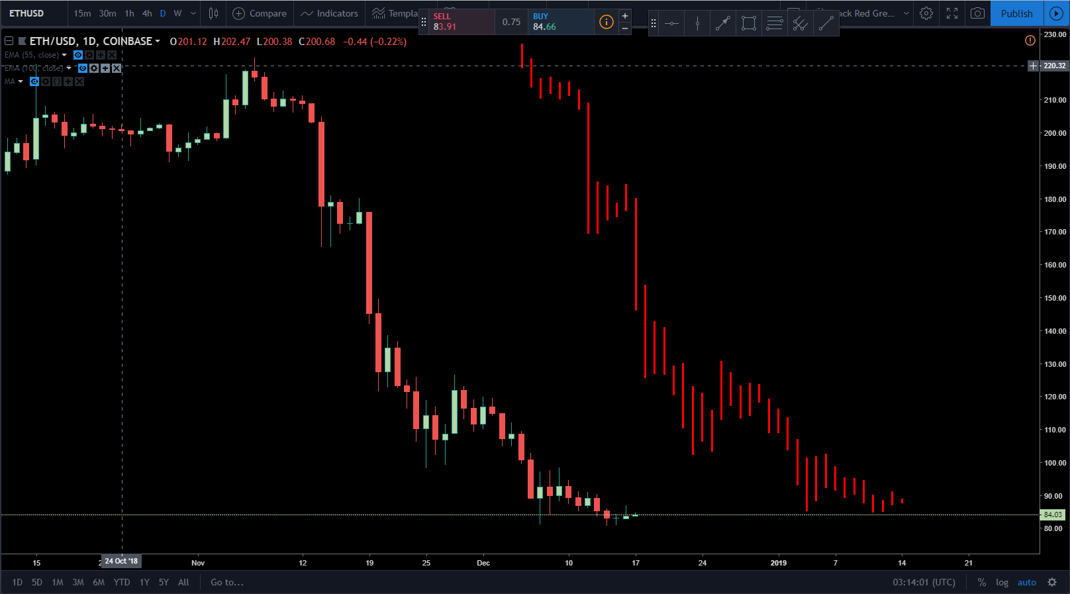1070x594 pixels.
Task: Increase the order quantity with plus
Action: [624, 16]
